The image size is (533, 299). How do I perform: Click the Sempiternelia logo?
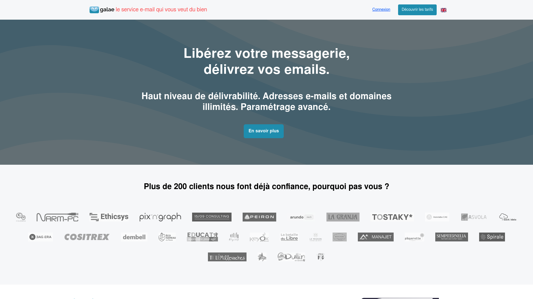451,237
